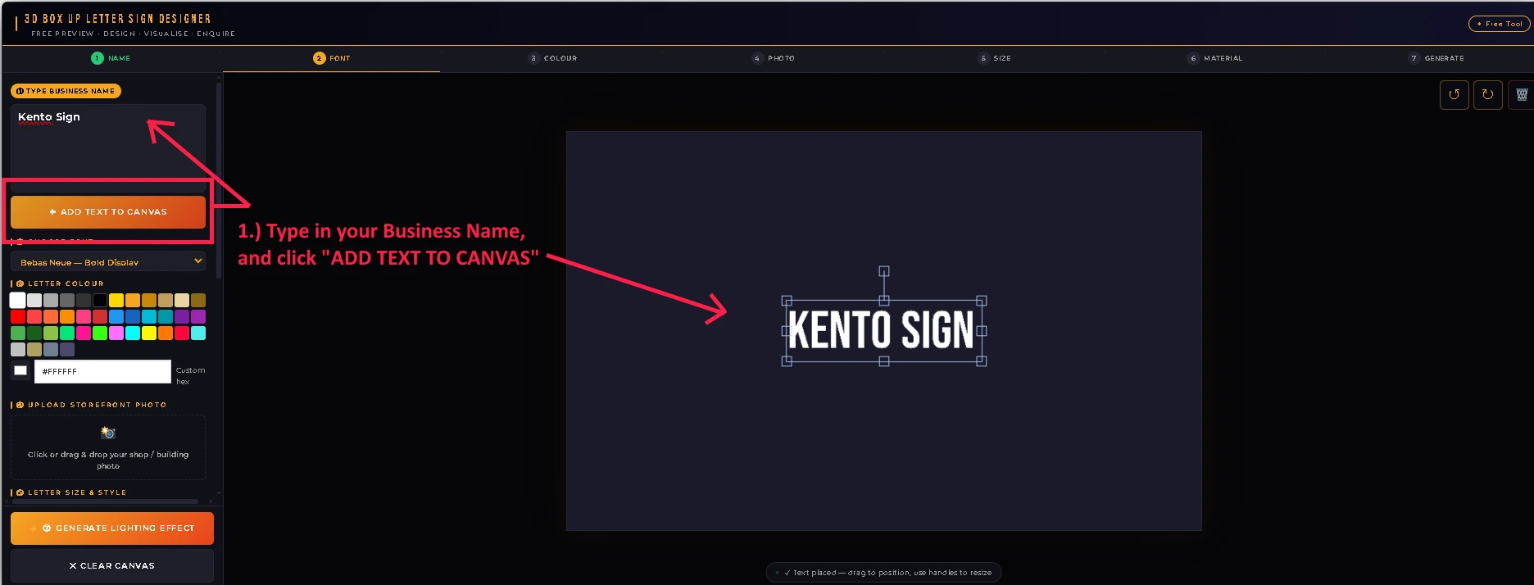
Task: Click the Clear Canvas button
Action: 112,565
